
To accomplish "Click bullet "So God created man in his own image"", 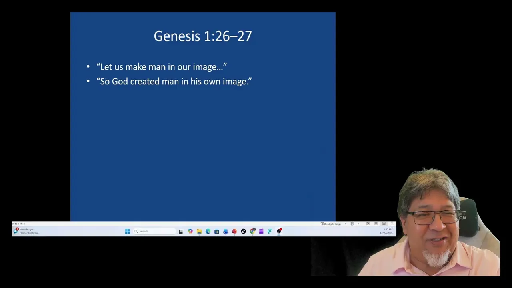I will click(174, 81).
